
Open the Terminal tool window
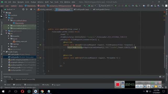pos(17,85)
